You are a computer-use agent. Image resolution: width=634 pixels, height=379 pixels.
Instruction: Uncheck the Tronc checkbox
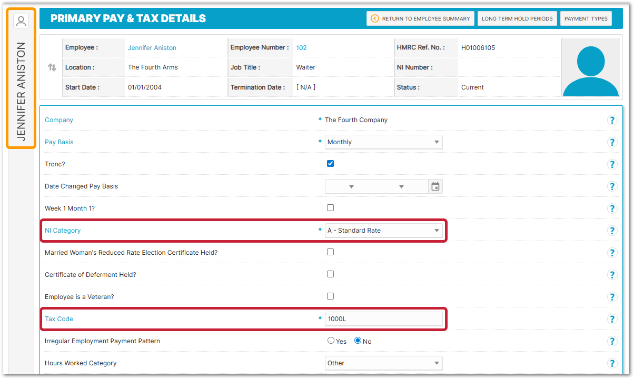(330, 164)
